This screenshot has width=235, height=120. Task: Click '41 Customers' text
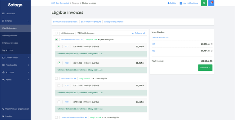click(x=67, y=33)
